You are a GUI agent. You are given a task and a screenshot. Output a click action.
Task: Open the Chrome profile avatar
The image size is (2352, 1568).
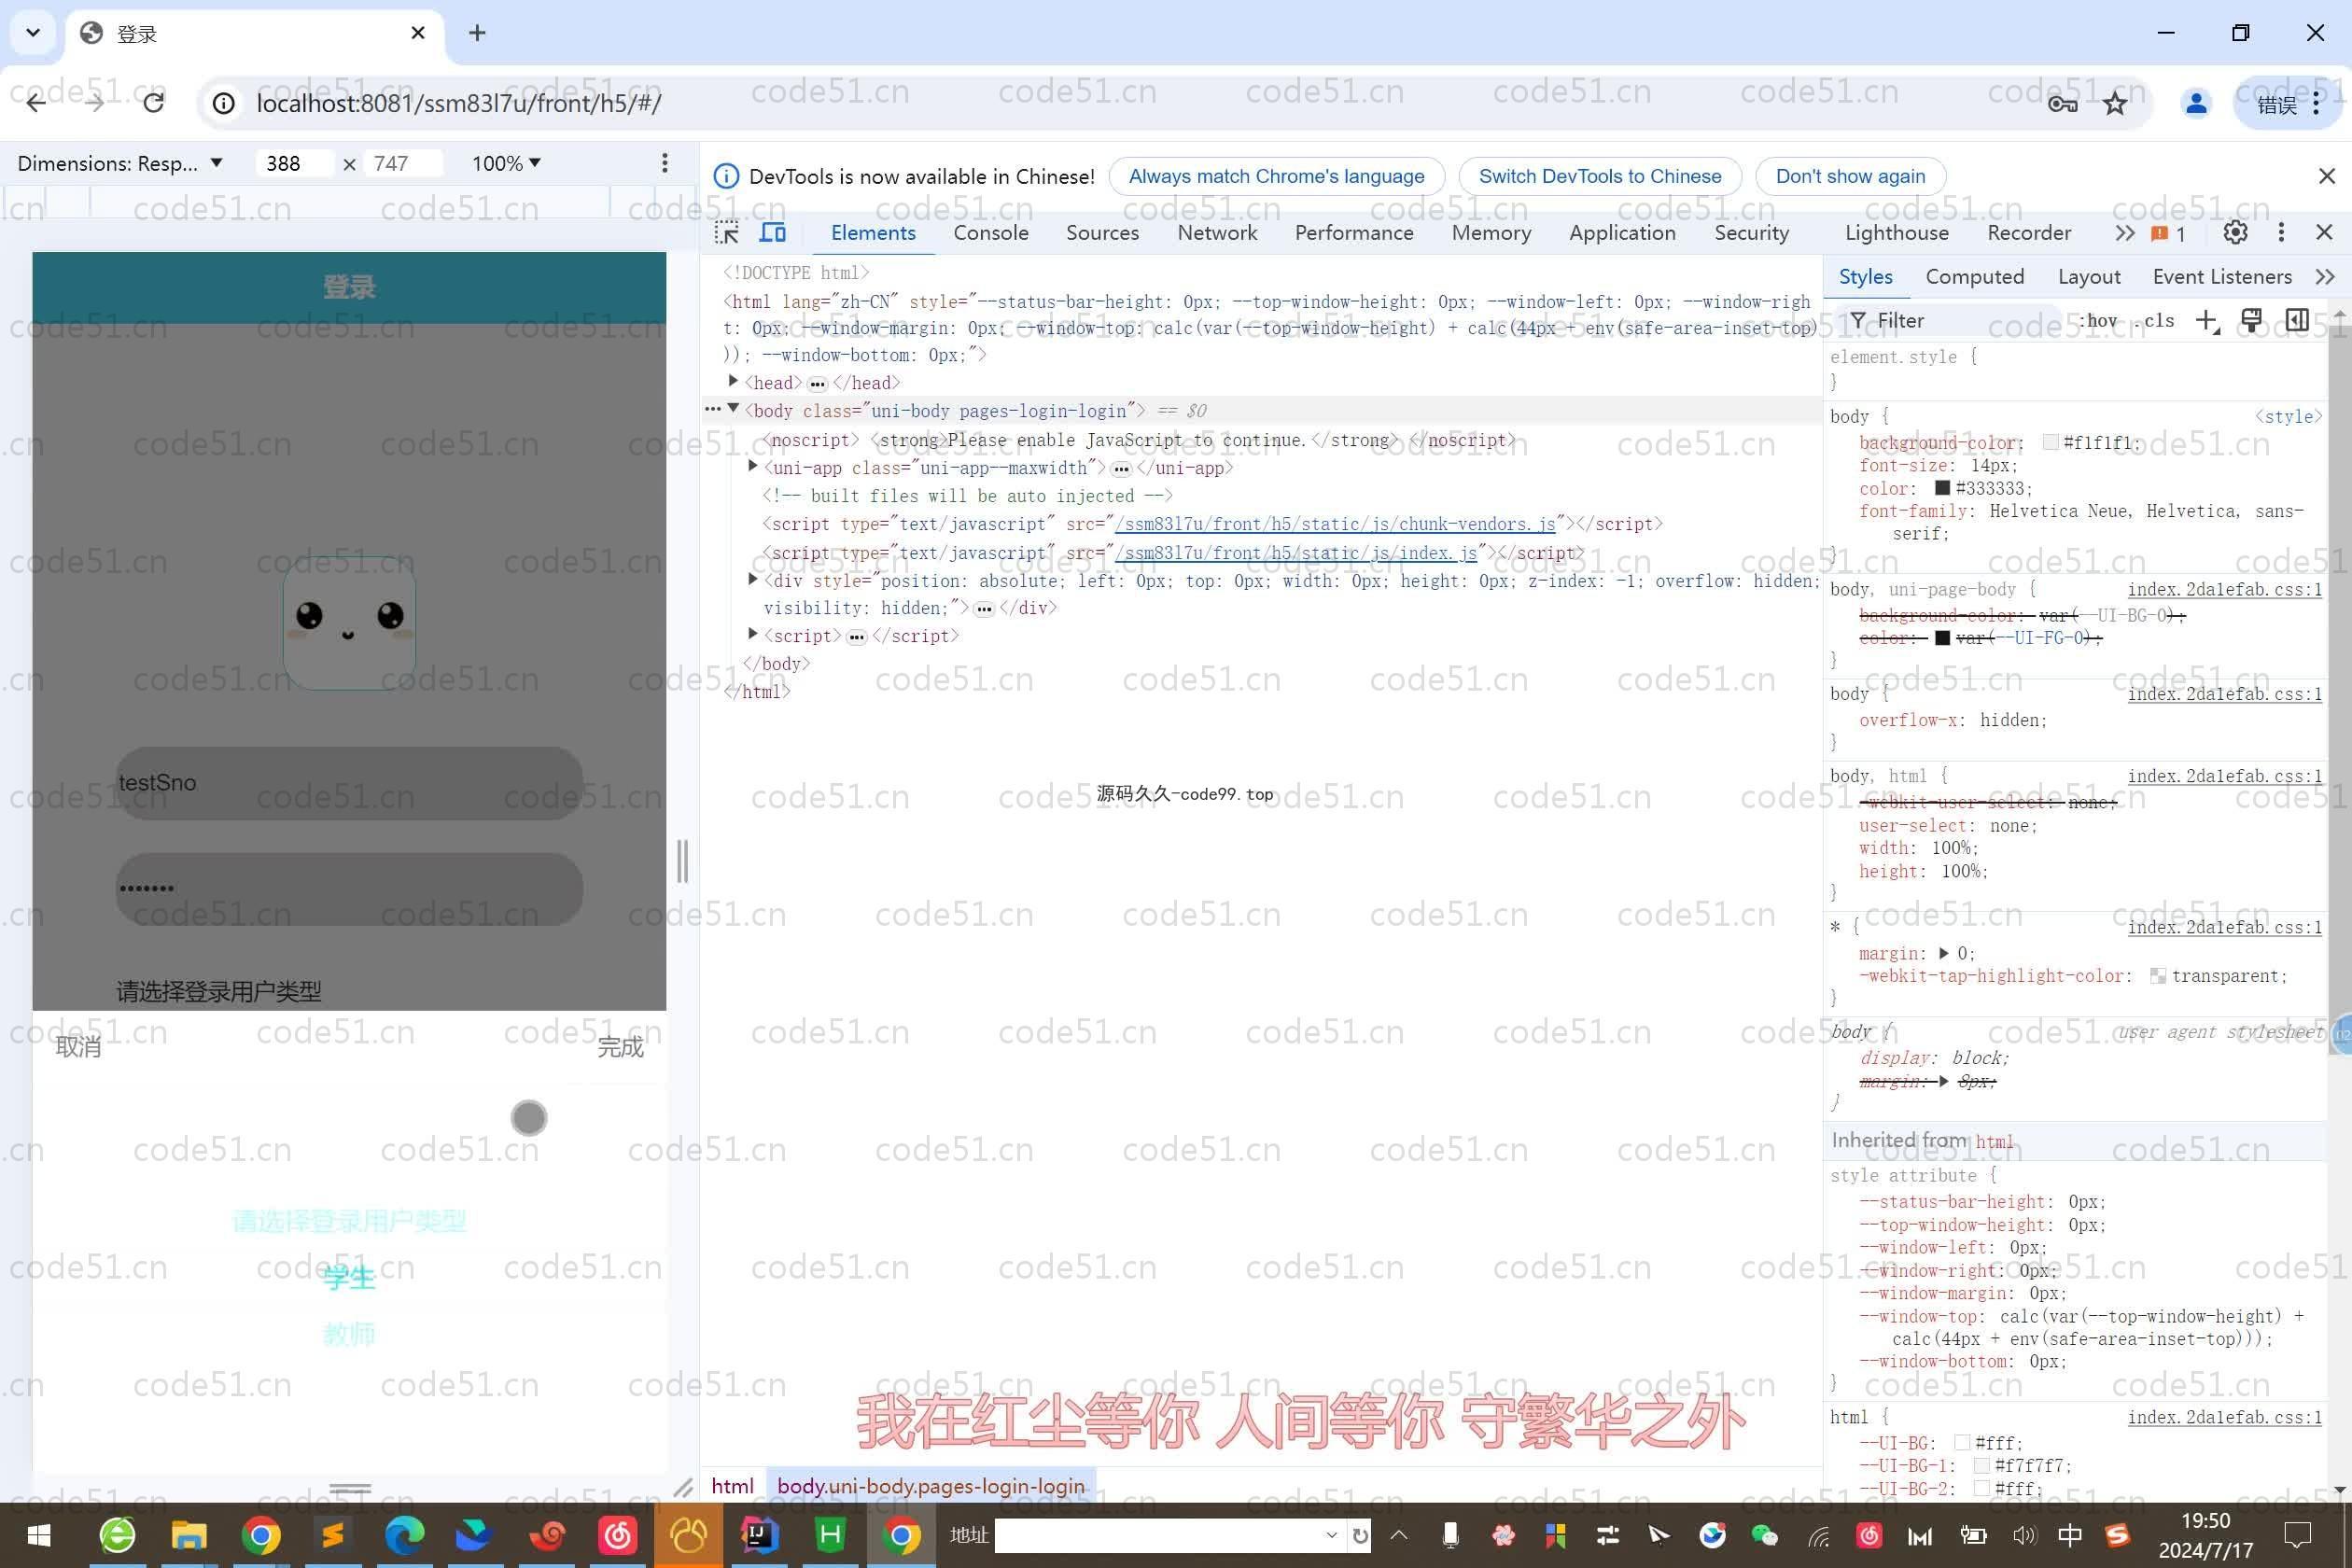(2196, 103)
